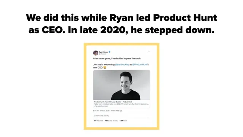Click the Twitter Web App source label
The width and height of the screenshot is (243, 137).
(117, 111)
